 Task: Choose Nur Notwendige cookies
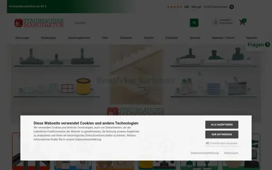click(222, 135)
